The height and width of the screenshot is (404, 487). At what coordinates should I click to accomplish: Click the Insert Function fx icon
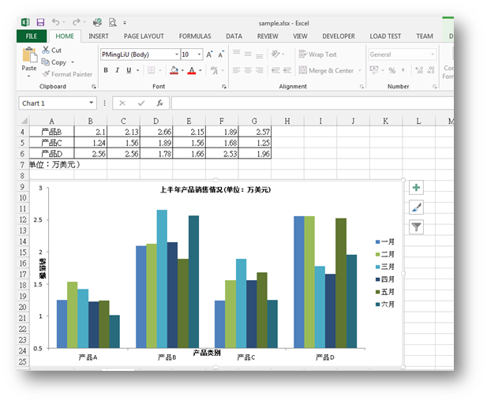pyautogui.click(x=159, y=103)
